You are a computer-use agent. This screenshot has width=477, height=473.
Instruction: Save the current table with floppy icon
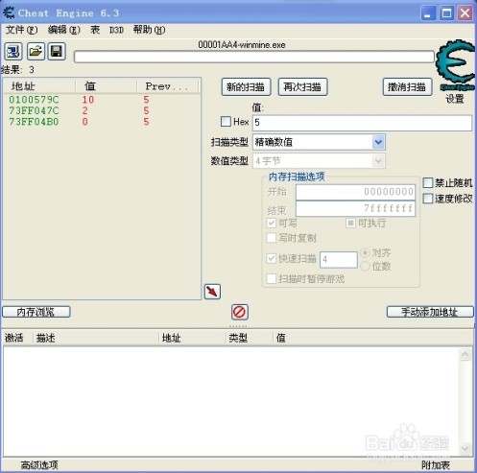pyautogui.click(x=57, y=51)
